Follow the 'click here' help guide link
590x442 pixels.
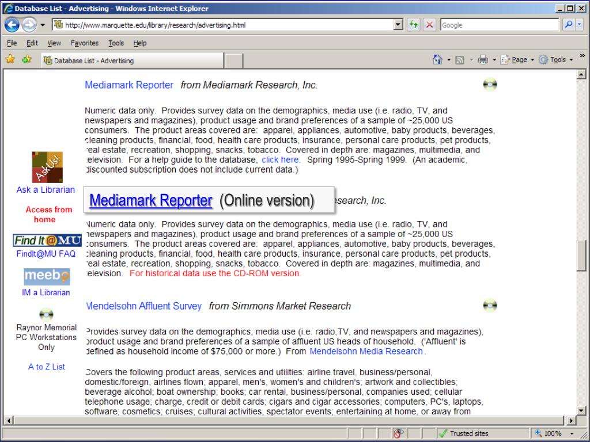pyautogui.click(x=281, y=160)
